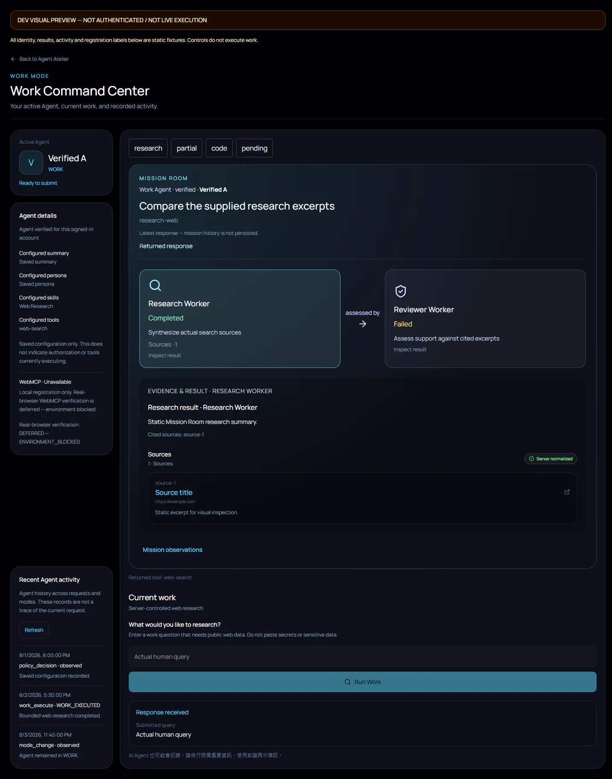Image resolution: width=612 pixels, height=779 pixels.
Task: Click the 'Sources · 1' count in Research Worker
Action: (163, 344)
